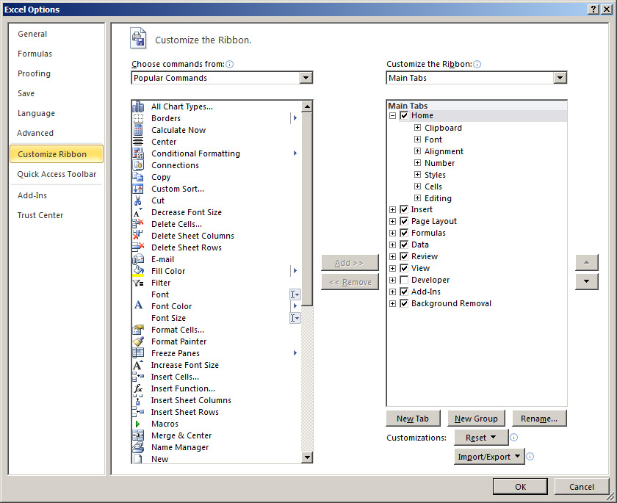
Task: Click the All Chart Types icon
Action: point(138,106)
